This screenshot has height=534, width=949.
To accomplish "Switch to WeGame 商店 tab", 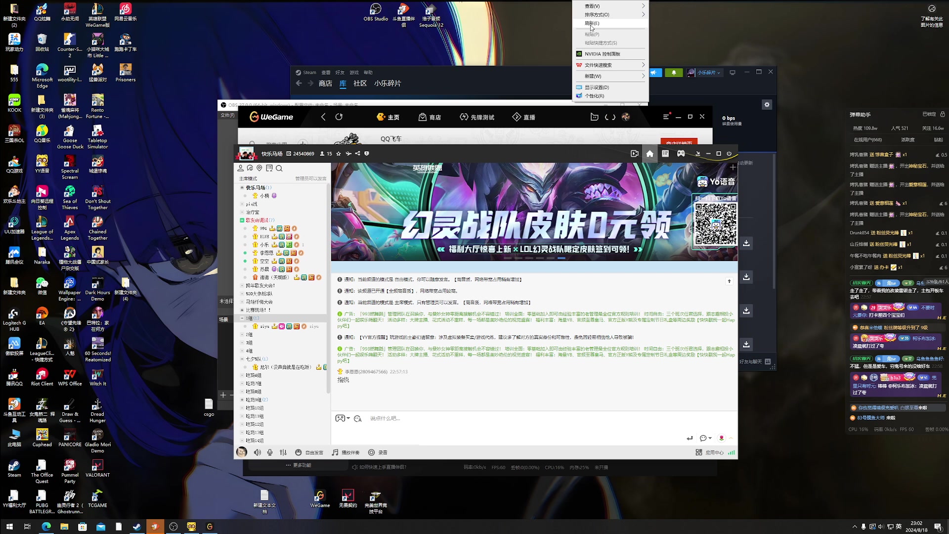I will coord(430,117).
